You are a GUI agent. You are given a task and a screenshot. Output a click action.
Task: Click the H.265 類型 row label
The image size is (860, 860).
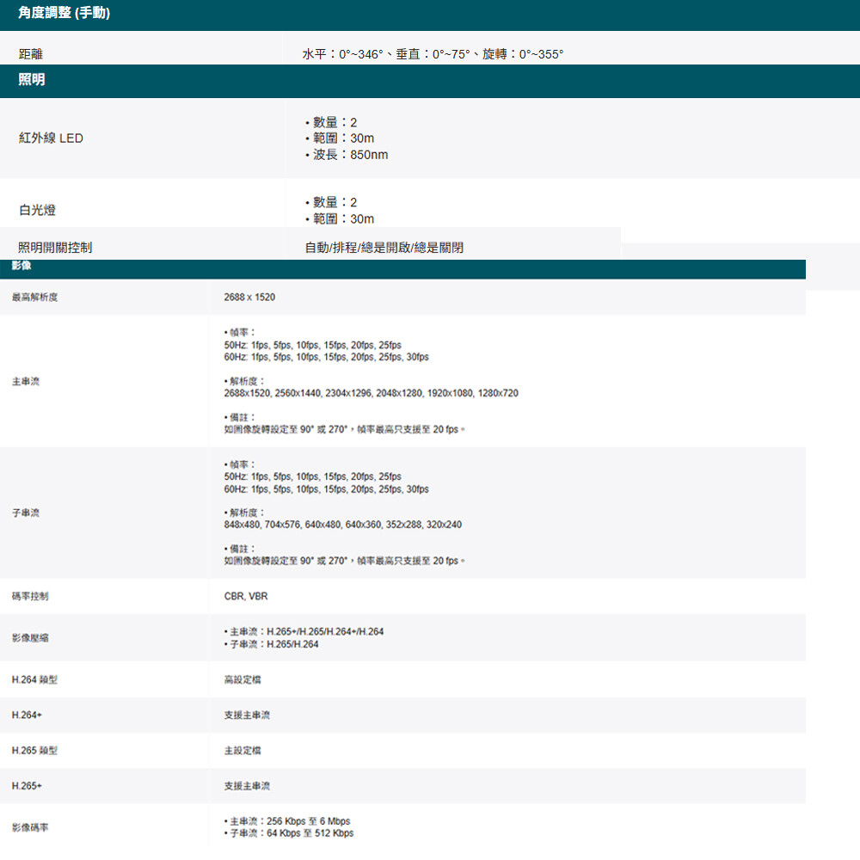click(x=34, y=750)
